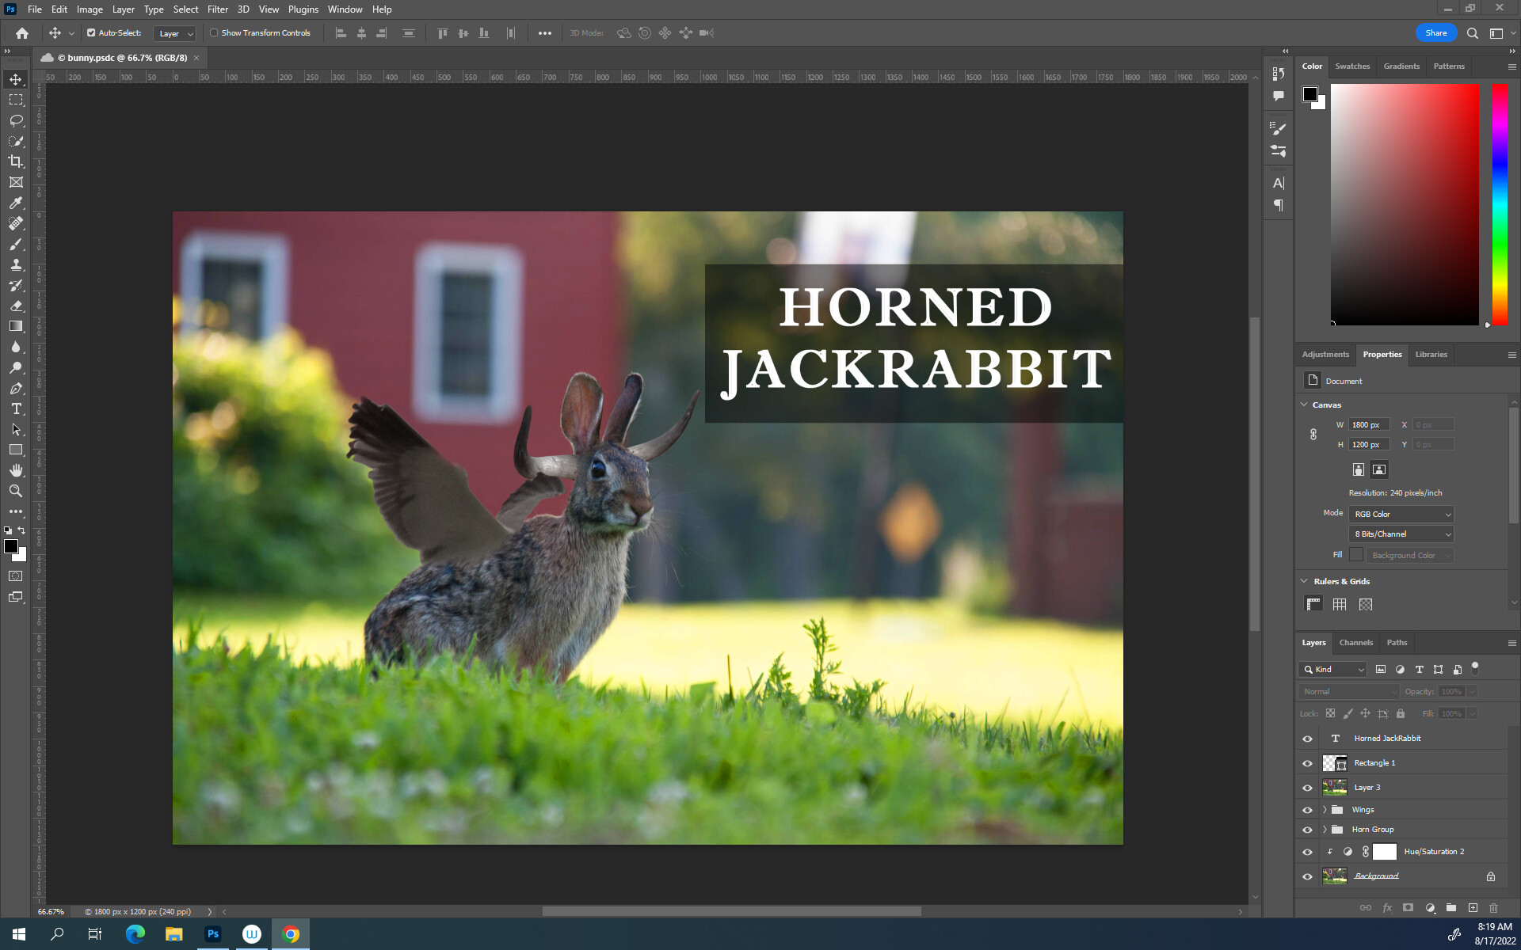Expand the Horn Group folder
This screenshot has width=1521, height=950.
pyautogui.click(x=1325, y=830)
